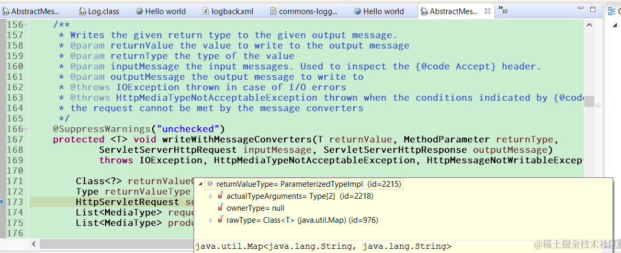Switch to the Log.class editor tab
This screenshot has width=621, height=253.
pos(99,11)
